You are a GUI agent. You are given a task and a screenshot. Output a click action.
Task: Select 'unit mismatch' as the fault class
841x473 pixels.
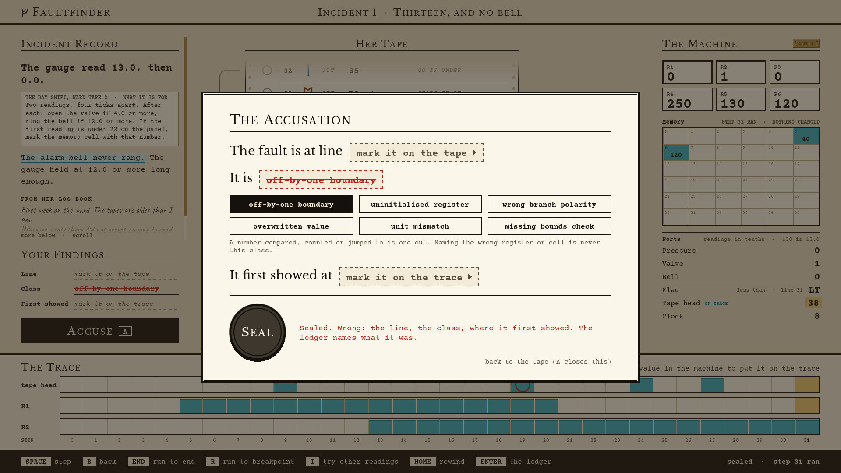pyautogui.click(x=420, y=226)
